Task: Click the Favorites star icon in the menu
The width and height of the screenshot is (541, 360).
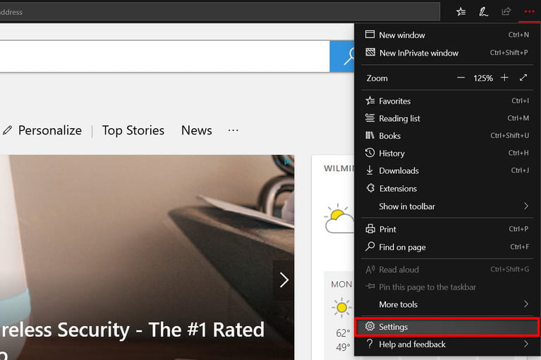Action: (x=370, y=101)
